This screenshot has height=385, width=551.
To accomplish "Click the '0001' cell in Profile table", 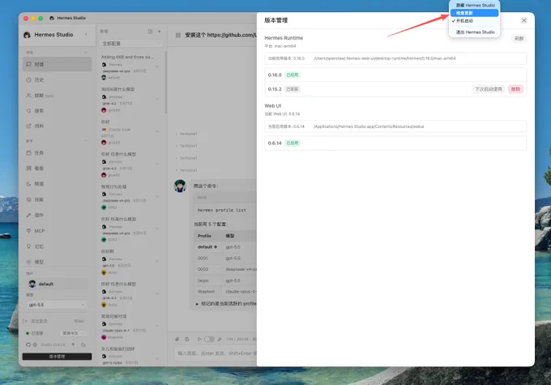I will 207,258.
